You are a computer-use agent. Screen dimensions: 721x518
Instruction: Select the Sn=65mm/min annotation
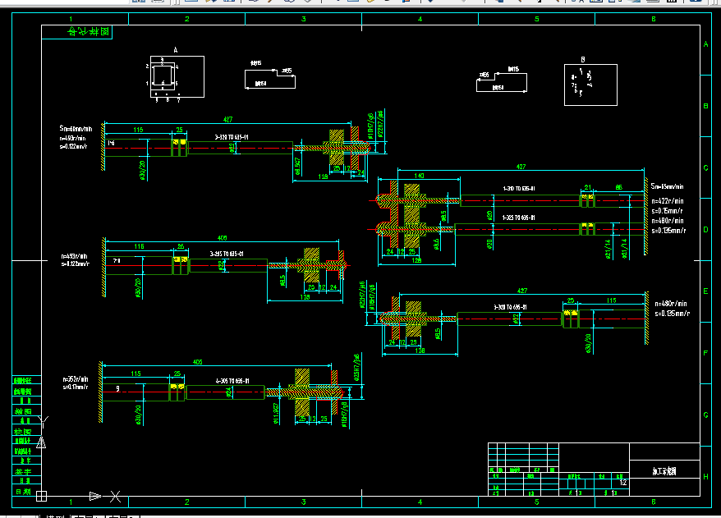pos(667,186)
